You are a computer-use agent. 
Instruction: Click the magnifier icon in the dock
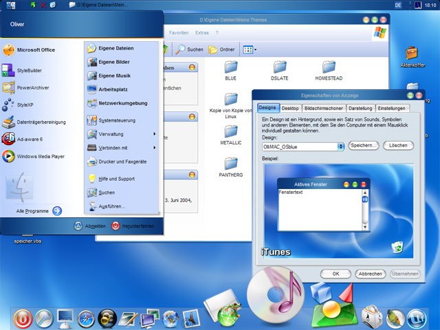(x=45, y=318)
